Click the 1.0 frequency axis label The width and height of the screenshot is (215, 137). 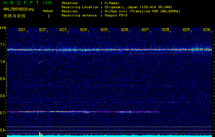coord(3,62)
